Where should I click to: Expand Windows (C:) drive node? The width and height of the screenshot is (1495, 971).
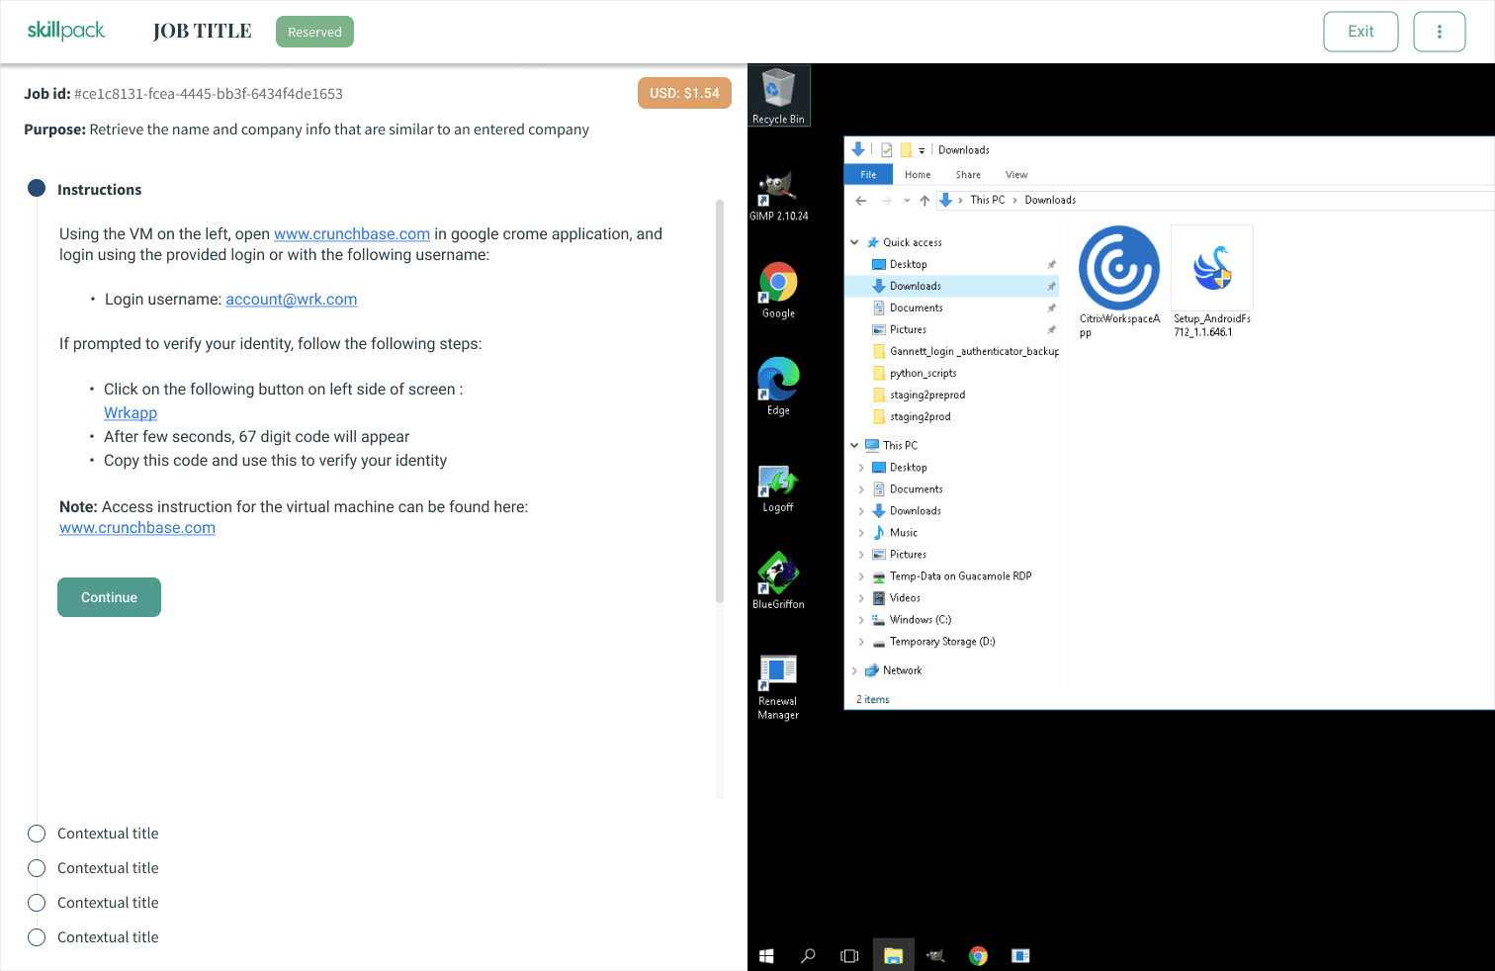861,620
